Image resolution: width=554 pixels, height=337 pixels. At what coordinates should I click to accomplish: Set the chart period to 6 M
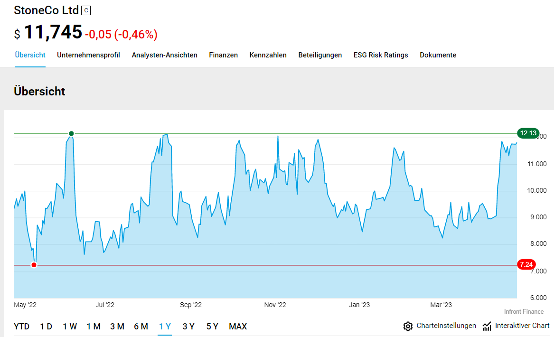pyautogui.click(x=141, y=327)
